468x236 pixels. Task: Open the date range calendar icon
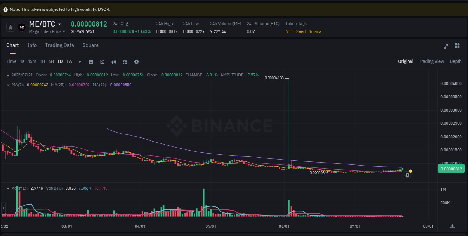(x=91, y=61)
